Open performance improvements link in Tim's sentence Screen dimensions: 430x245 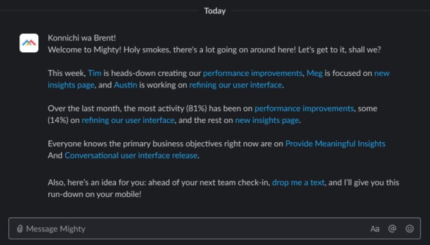[253, 73]
